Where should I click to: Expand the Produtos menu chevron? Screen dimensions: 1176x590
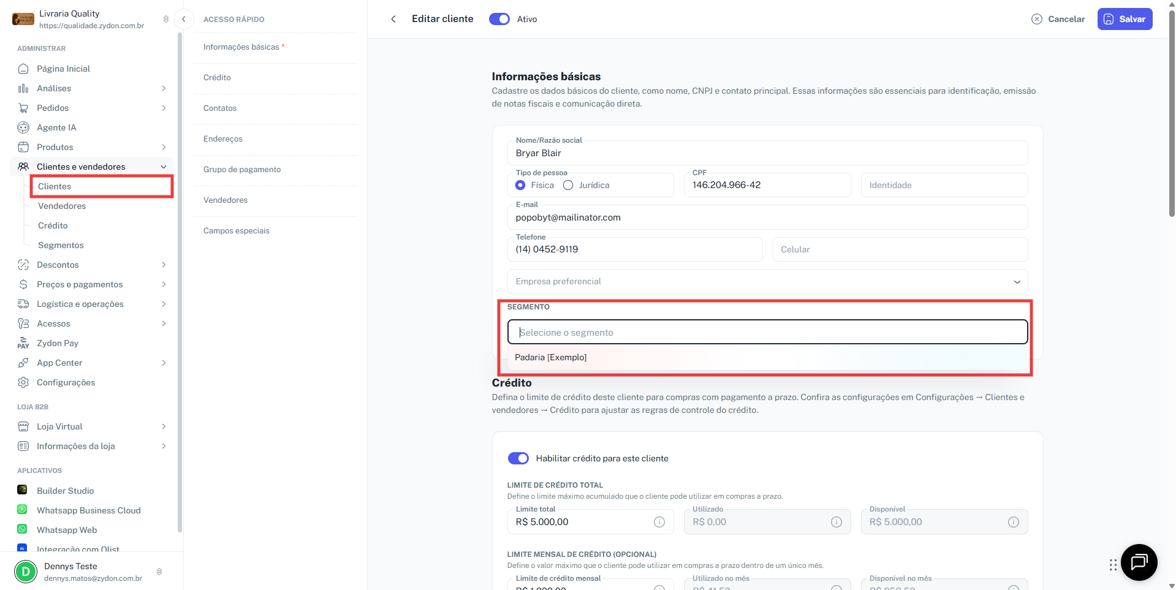pyautogui.click(x=164, y=147)
